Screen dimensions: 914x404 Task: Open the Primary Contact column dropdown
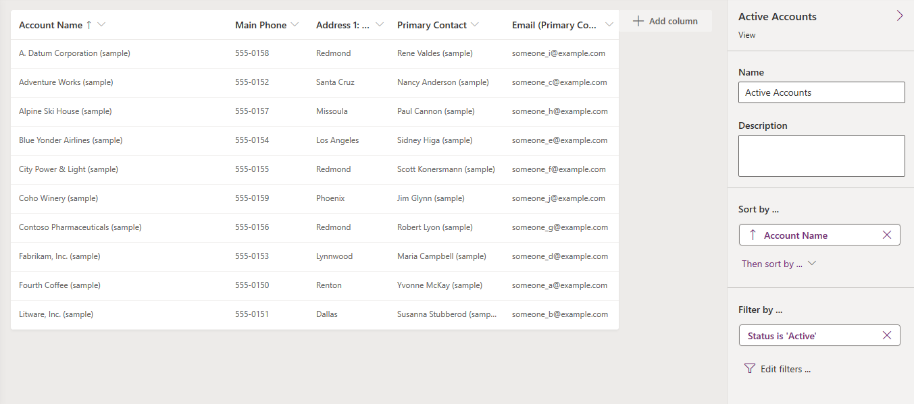coord(474,25)
